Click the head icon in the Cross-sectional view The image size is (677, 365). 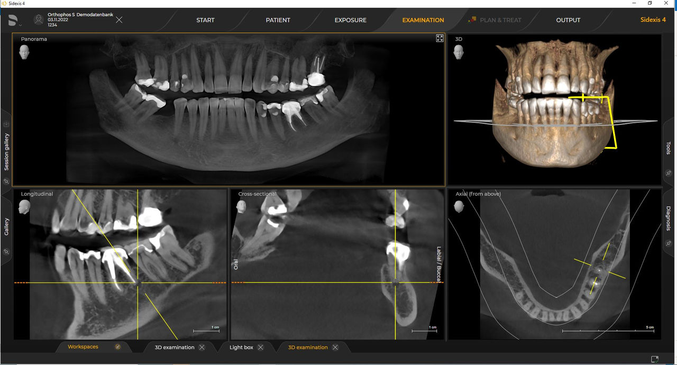241,206
